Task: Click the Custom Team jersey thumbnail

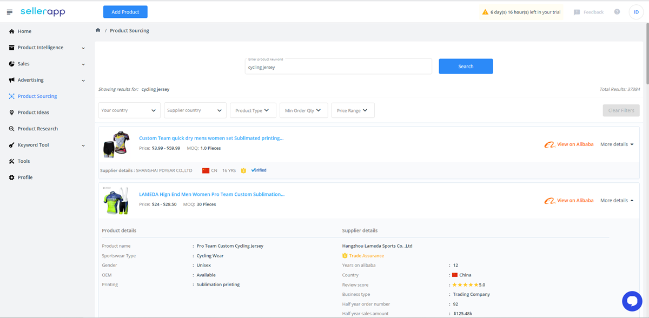Action: click(116, 143)
